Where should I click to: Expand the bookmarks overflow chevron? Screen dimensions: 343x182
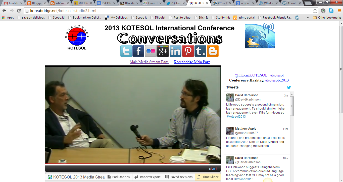(308, 18)
